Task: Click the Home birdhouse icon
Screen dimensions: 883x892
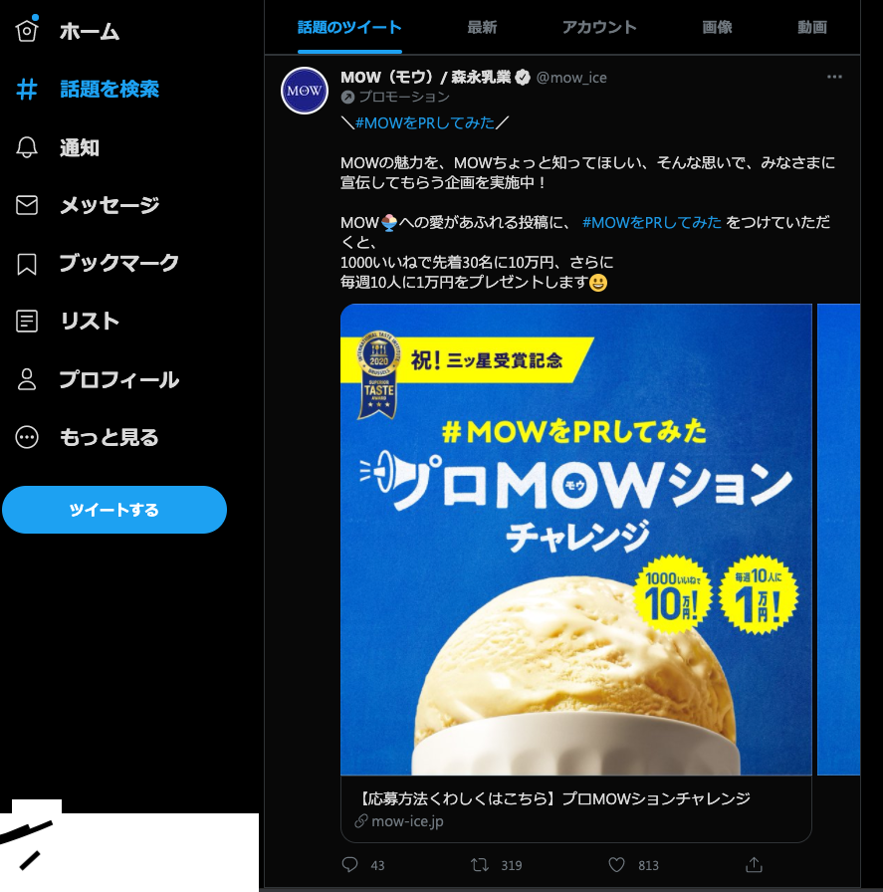Action: pyautogui.click(x=27, y=30)
